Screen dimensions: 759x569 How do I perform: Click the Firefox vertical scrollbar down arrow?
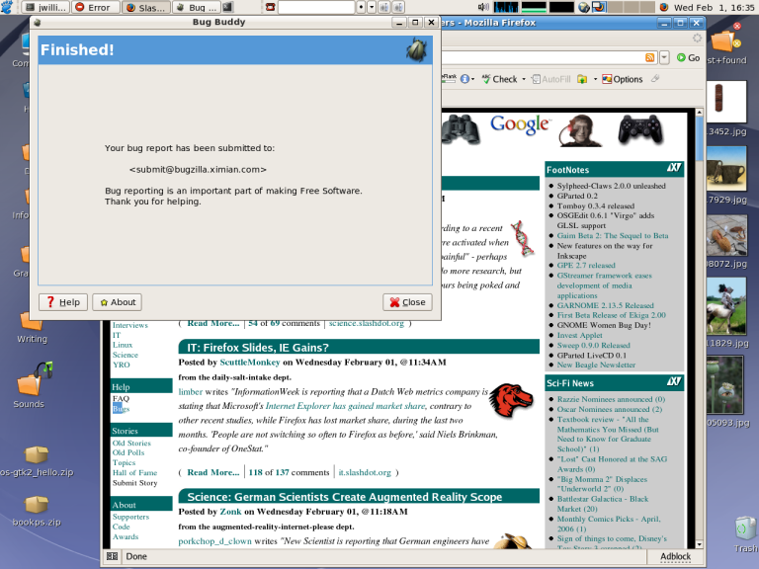coord(699,544)
